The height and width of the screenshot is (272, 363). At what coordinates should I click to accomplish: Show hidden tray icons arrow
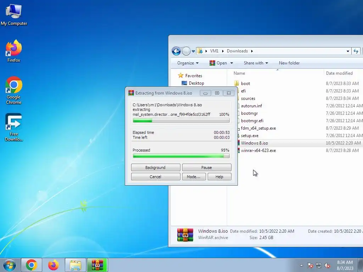click(301, 265)
